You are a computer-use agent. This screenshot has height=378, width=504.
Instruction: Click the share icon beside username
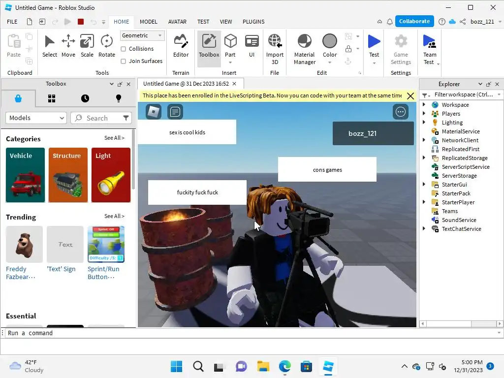[463, 22]
